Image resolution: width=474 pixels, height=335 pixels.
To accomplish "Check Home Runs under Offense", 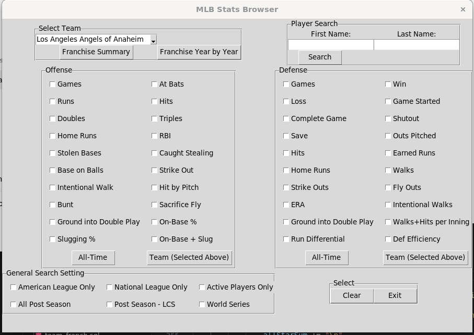I will pyautogui.click(x=52, y=136).
